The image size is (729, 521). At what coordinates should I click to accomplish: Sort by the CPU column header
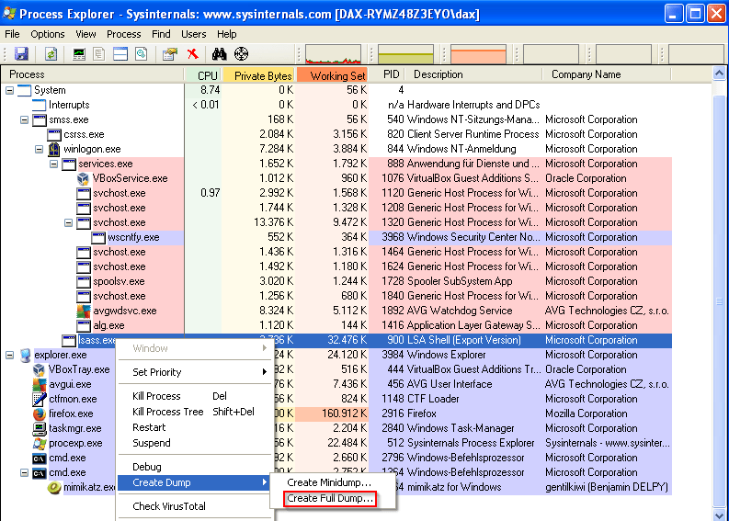coord(203,74)
